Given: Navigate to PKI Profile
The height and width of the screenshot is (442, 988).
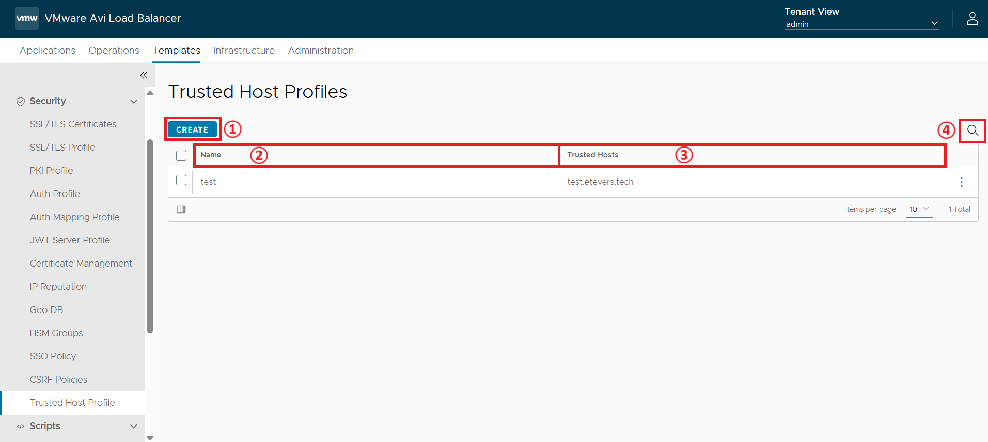Looking at the screenshot, I should click(x=51, y=171).
